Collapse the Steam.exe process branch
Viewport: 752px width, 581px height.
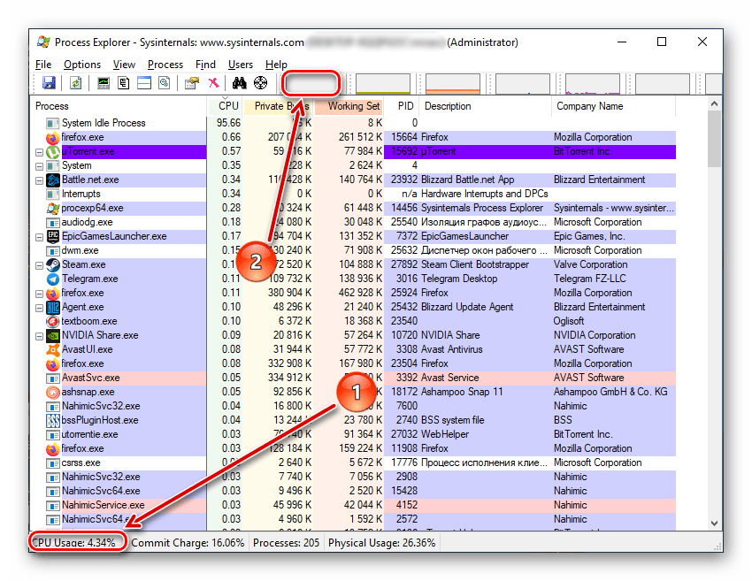pos(39,264)
